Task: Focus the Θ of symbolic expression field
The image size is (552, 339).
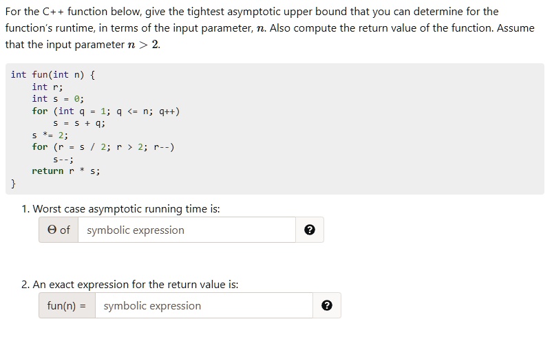Action: (187, 230)
